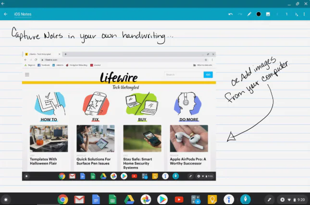Click the insert image icon
This screenshot has width=310, height=205.
(268, 14)
